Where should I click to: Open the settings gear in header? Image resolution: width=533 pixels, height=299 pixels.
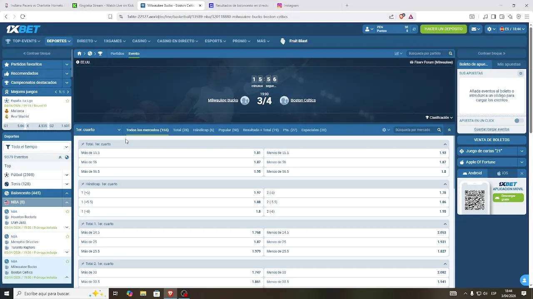[x=491, y=29]
